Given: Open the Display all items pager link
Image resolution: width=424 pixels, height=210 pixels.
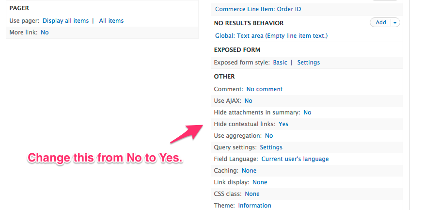Looking at the screenshot, I should [x=65, y=21].
